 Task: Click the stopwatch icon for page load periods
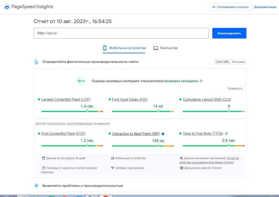pyautogui.click(x=44, y=168)
